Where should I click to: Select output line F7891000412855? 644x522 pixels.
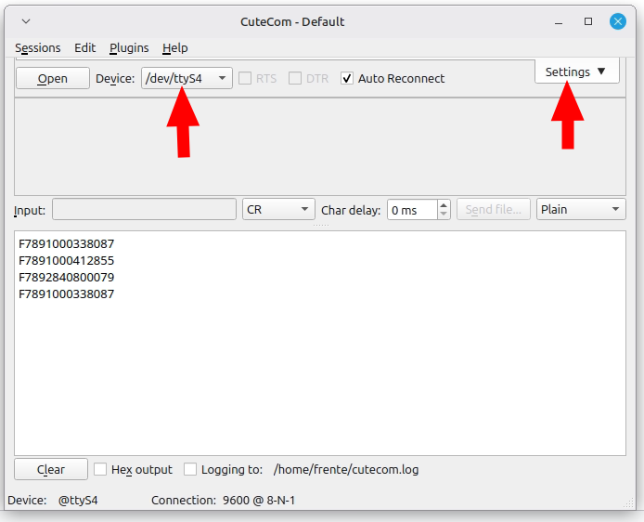click(67, 261)
